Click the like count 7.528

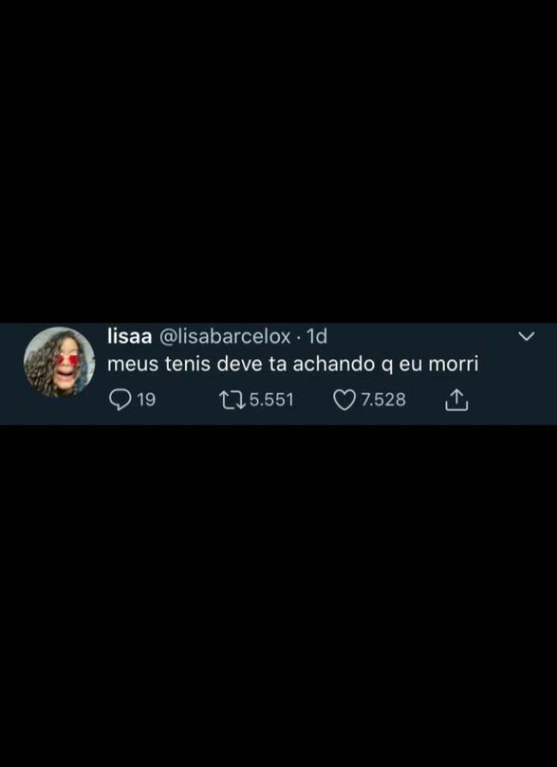[x=383, y=400]
